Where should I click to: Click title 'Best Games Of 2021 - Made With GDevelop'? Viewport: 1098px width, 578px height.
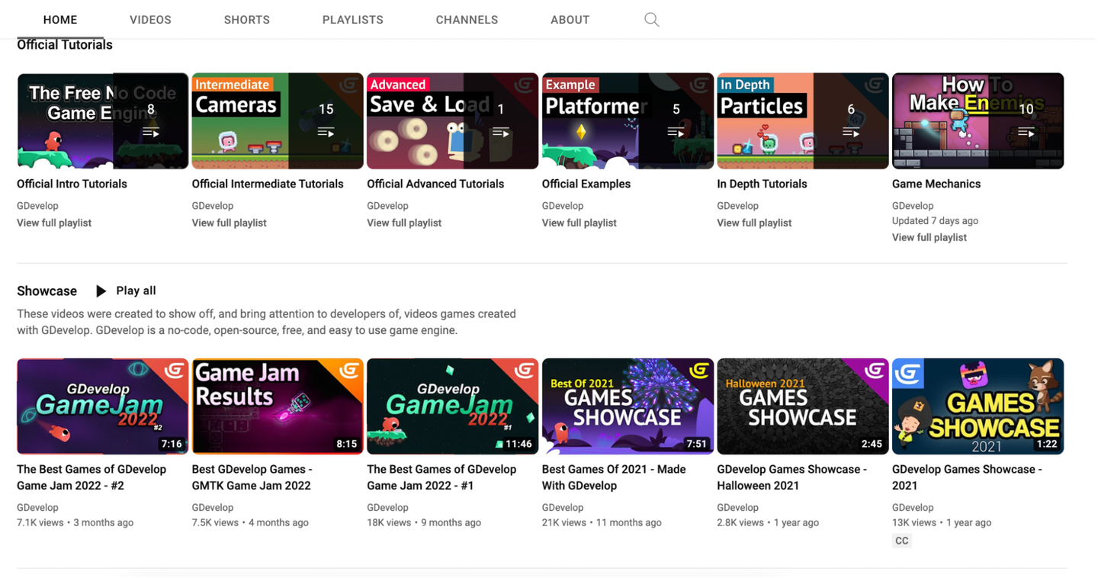614,477
